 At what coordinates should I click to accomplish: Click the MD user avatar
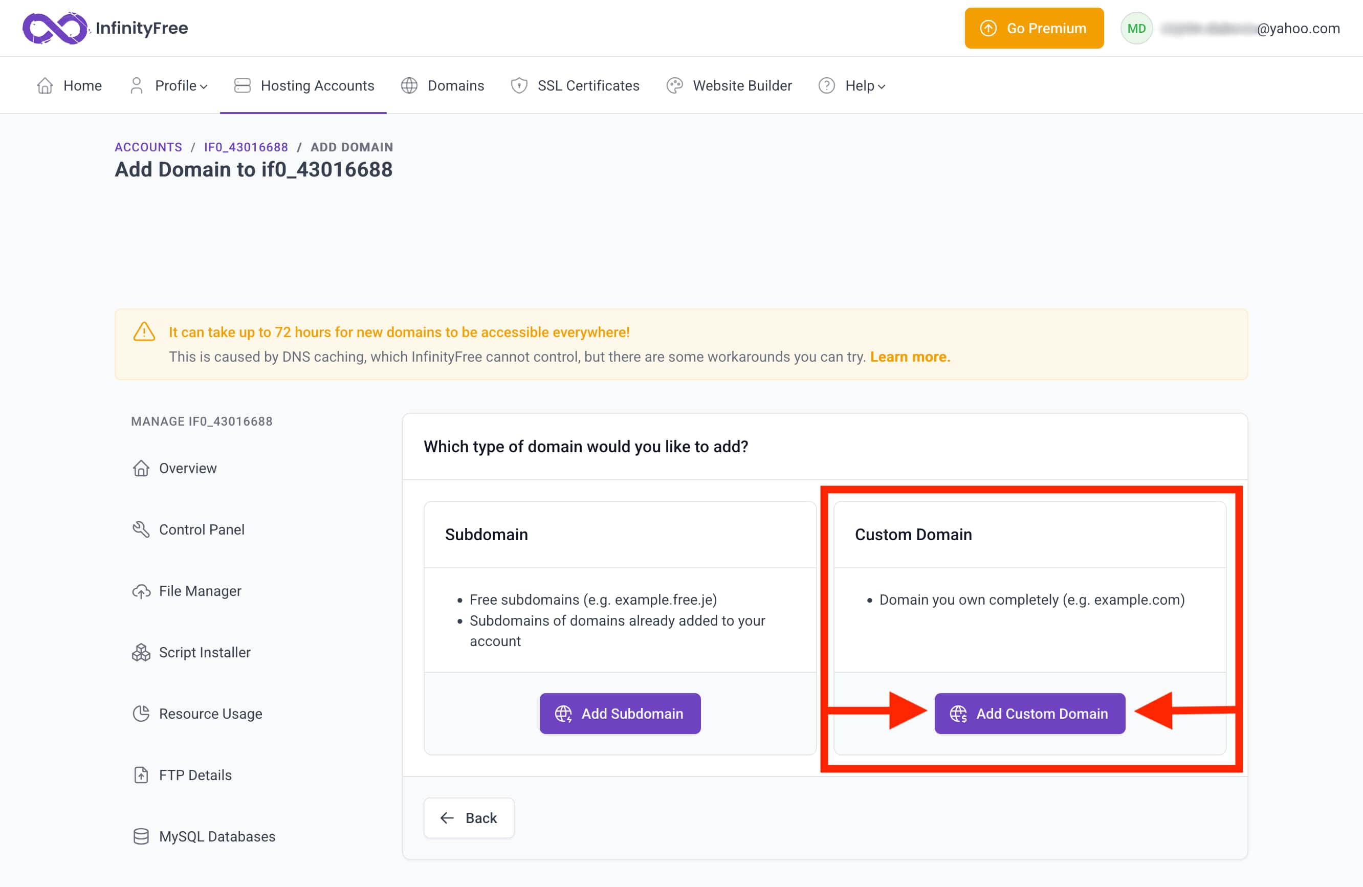(1136, 28)
